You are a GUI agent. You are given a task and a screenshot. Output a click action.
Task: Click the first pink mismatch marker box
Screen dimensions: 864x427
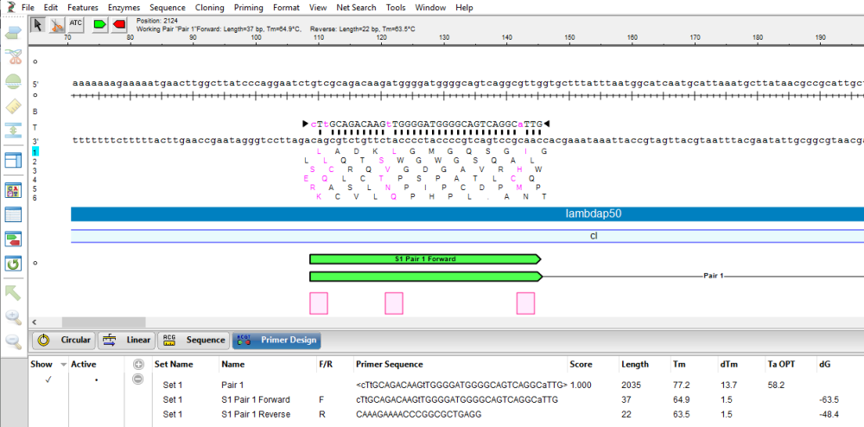tap(319, 303)
